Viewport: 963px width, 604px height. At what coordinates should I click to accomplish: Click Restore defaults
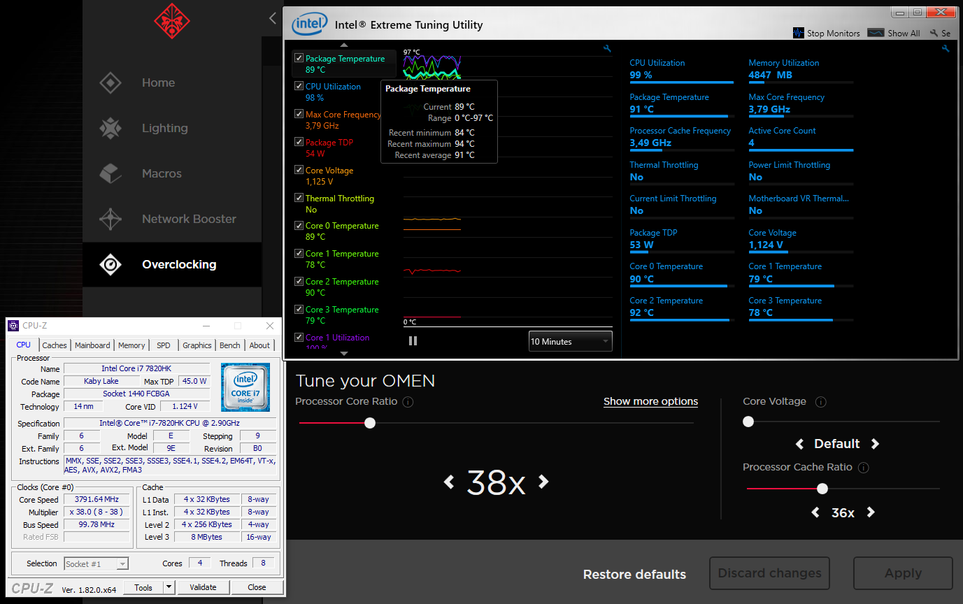click(x=634, y=575)
